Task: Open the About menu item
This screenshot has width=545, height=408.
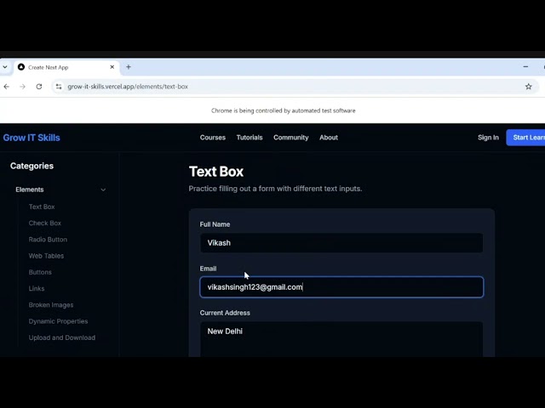Action: (x=329, y=138)
